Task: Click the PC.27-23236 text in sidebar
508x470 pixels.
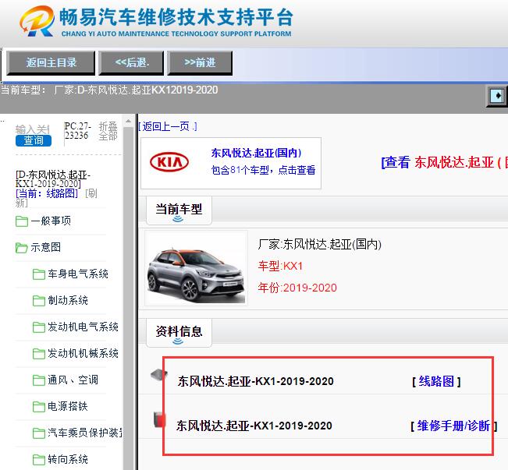Action: [x=78, y=131]
